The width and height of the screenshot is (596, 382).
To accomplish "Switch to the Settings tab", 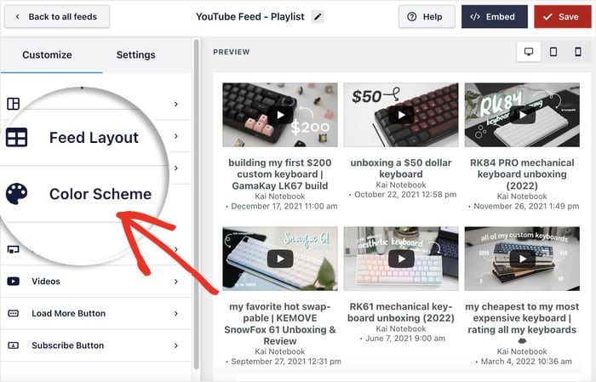I will pos(135,55).
